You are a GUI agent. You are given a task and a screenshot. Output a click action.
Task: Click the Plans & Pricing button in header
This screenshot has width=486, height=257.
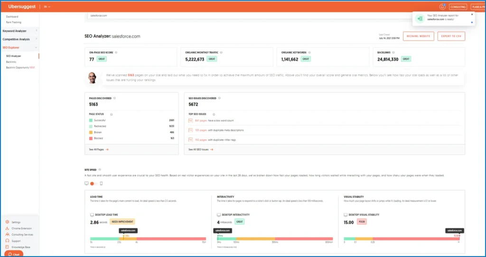(x=478, y=7)
